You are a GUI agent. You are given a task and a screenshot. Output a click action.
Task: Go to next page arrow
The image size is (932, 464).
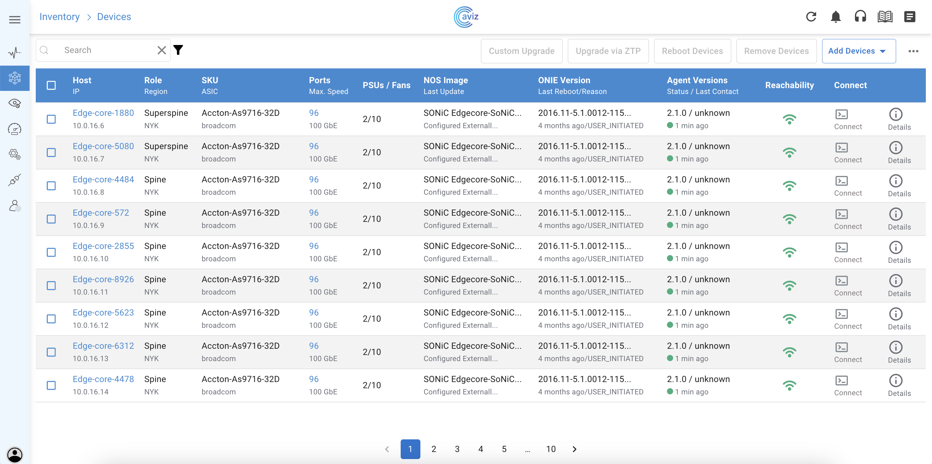pyautogui.click(x=574, y=449)
